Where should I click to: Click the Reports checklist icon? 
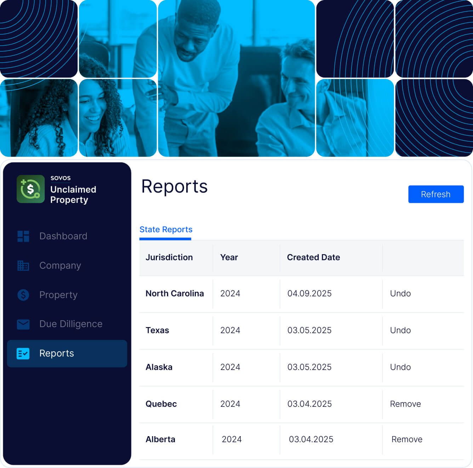pyautogui.click(x=23, y=353)
